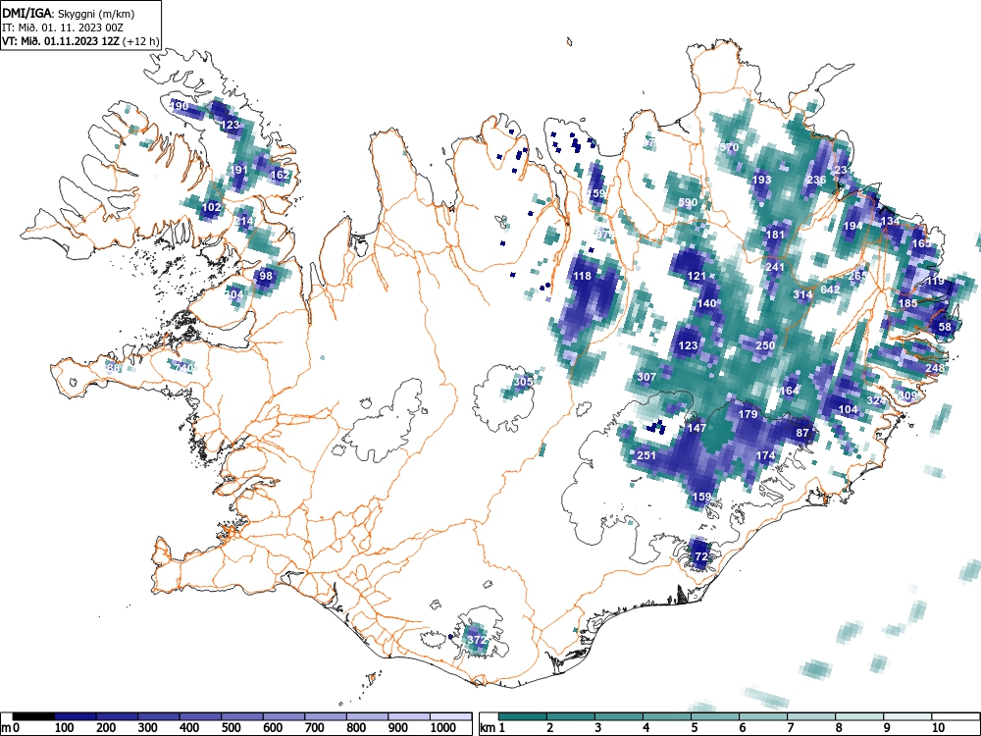The height and width of the screenshot is (736, 981).
Task: Click the initial time line 'IT: Mið. 01. 11. 2023 00Z'
Action: tap(63, 27)
